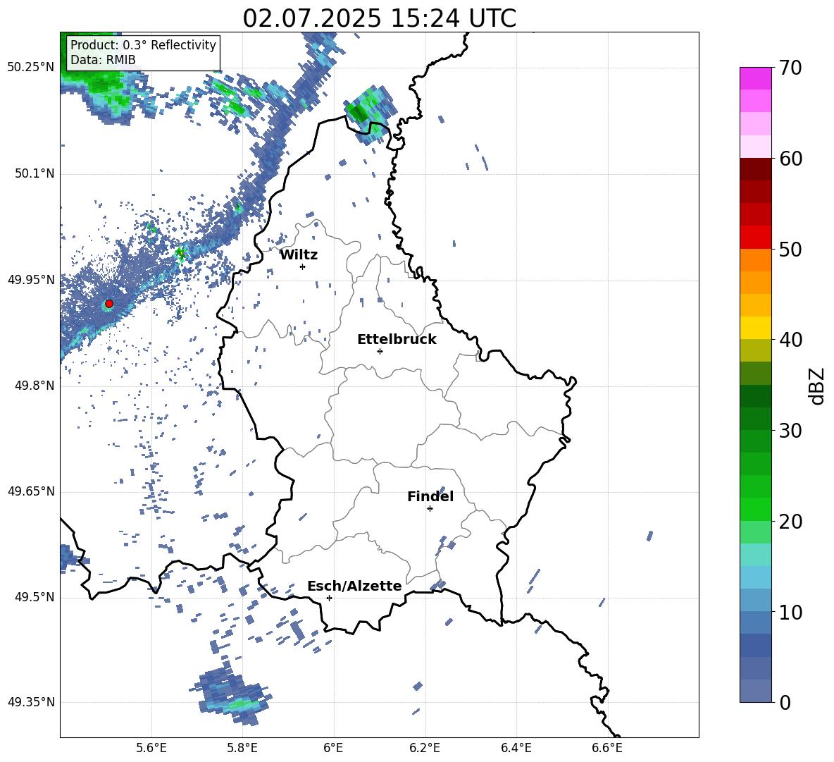The width and height of the screenshot is (834, 762).
Task: Click the orange colorbar segment below 50
Action: [756, 260]
